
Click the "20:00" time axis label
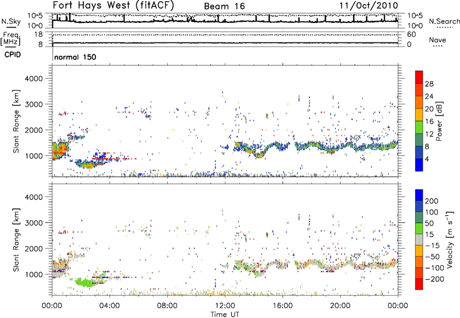point(340,306)
